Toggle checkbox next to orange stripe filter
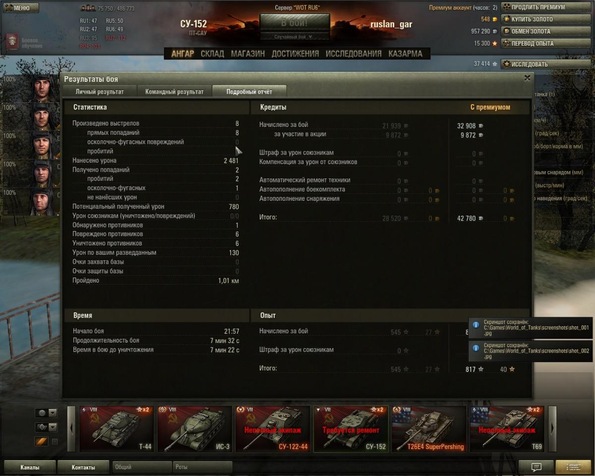This screenshot has height=476, width=595. [x=55, y=442]
